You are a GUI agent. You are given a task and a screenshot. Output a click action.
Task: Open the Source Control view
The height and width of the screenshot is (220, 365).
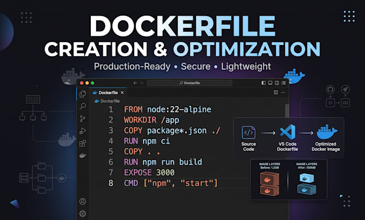coord(83,119)
